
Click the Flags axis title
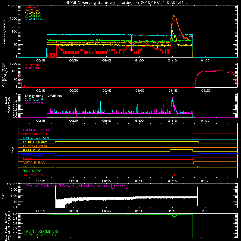[x=12, y=150]
